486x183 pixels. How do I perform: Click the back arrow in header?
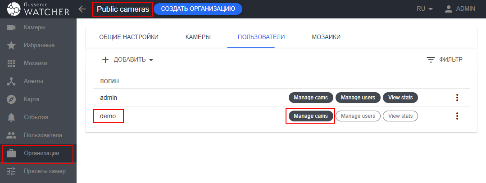click(82, 9)
